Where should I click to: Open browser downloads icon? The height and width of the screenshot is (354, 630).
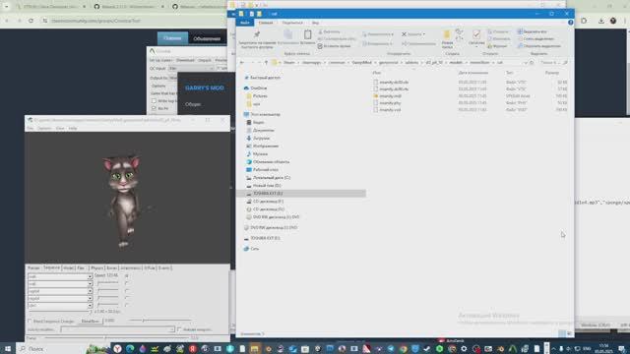pos(601,21)
